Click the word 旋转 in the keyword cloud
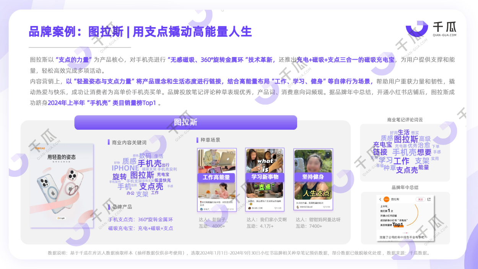Image resolution: width=478 pixels, height=269 pixels. pos(119,177)
